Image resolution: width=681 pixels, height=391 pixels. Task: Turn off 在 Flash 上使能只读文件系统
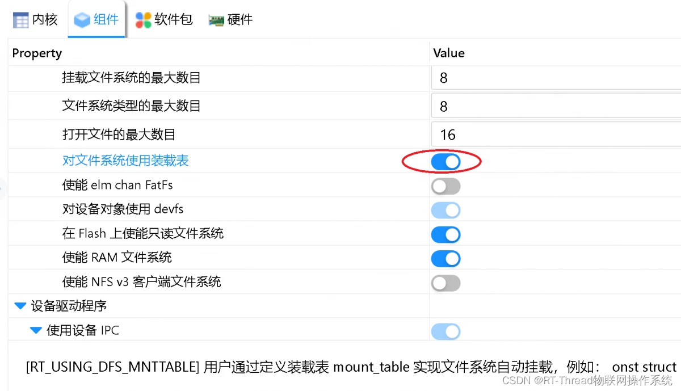click(x=445, y=234)
